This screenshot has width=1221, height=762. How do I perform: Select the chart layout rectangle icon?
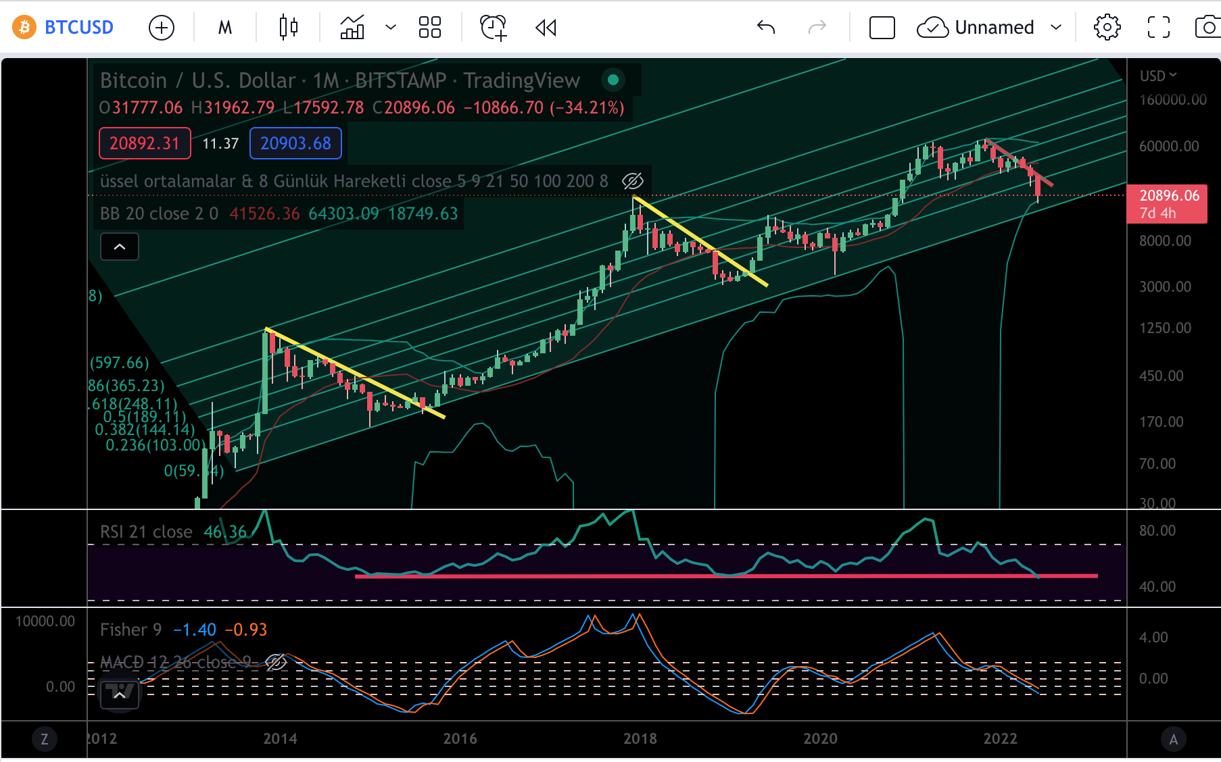[882, 28]
